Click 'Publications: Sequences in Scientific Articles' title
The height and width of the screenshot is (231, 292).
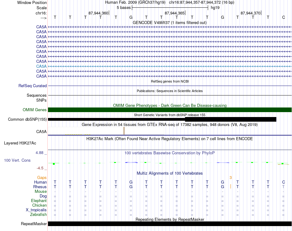pyautogui.click(x=170, y=91)
